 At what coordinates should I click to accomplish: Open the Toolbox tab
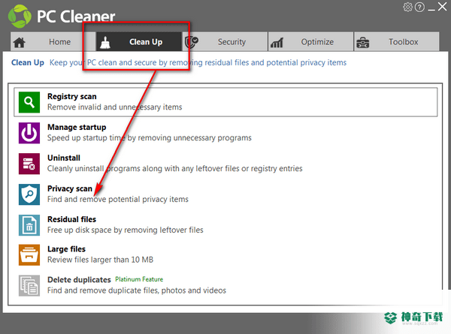[397, 41]
